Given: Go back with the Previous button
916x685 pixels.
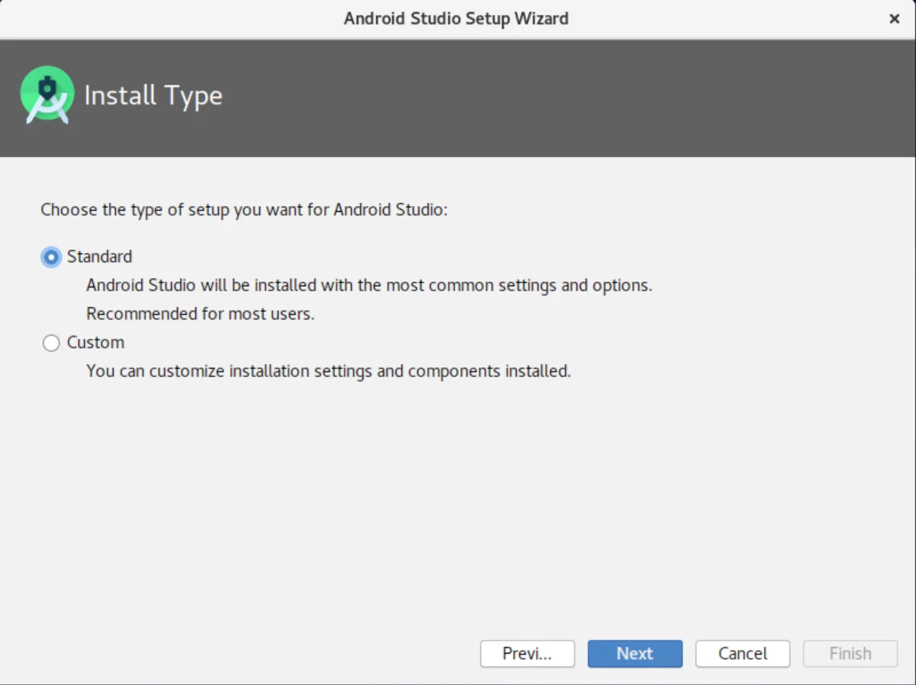Looking at the screenshot, I should 527,654.
